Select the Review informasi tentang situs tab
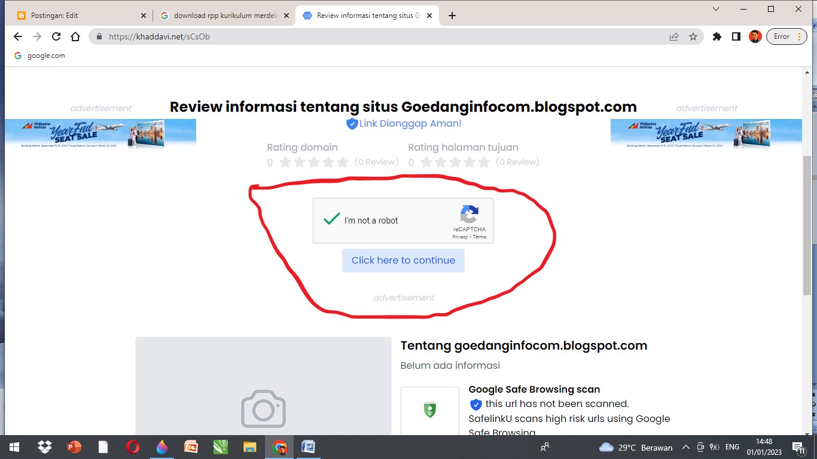Image resolution: width=817 pixels, height=459 pixels. tap(367, 16)
